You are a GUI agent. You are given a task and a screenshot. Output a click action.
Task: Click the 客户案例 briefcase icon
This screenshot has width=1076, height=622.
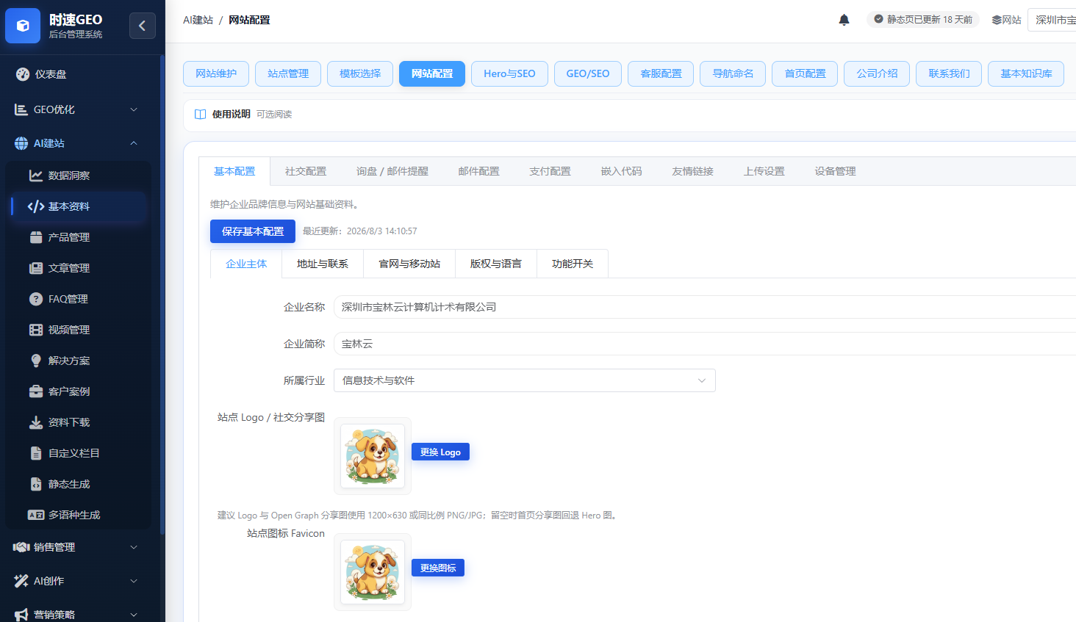click(x=36, y=391)
